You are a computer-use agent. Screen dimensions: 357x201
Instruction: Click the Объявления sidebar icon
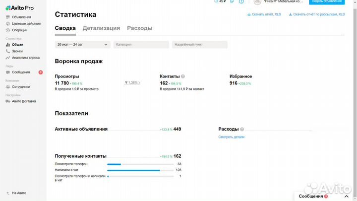(x=8, y=17)
